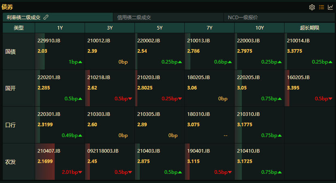This screenshot has height=183, width=336.
Task: Click the 0.49bp change for 220301.IB
Action: pyautogui.click(x=72, y=136)
